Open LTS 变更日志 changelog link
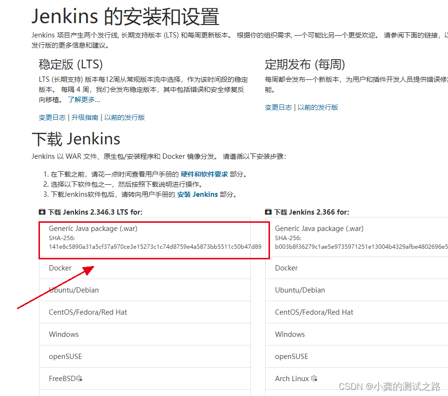This screenshot has width=448, height=396. 52,117
